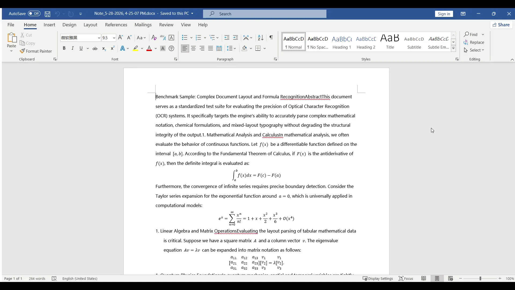This screenshot has width=515, height=290.
Task: Click the 264 words count
Action: [37, 279]
